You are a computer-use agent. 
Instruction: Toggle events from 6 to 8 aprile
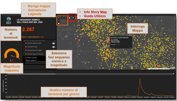(54, 47)
